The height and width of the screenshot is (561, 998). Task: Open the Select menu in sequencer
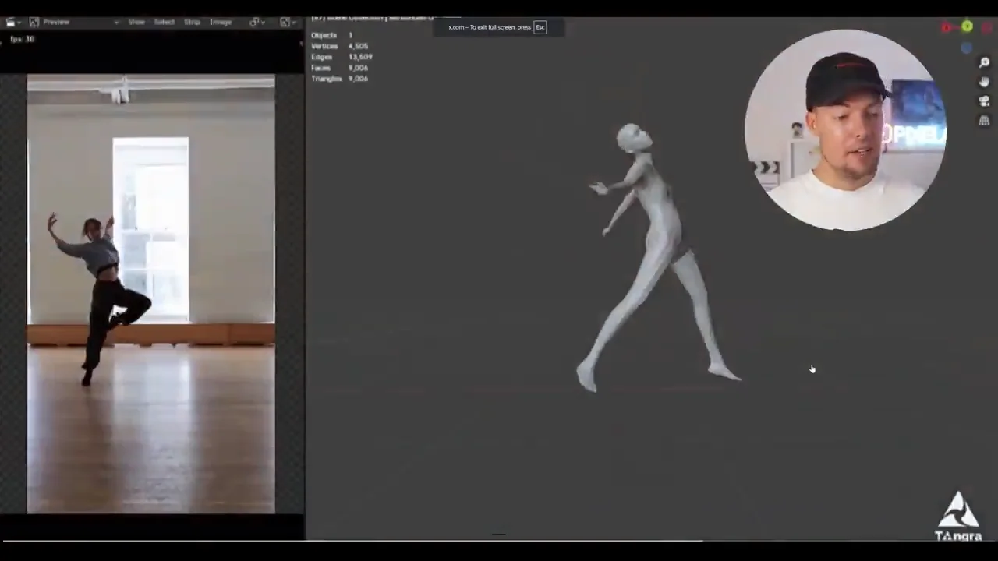click(x=164, y=22)
